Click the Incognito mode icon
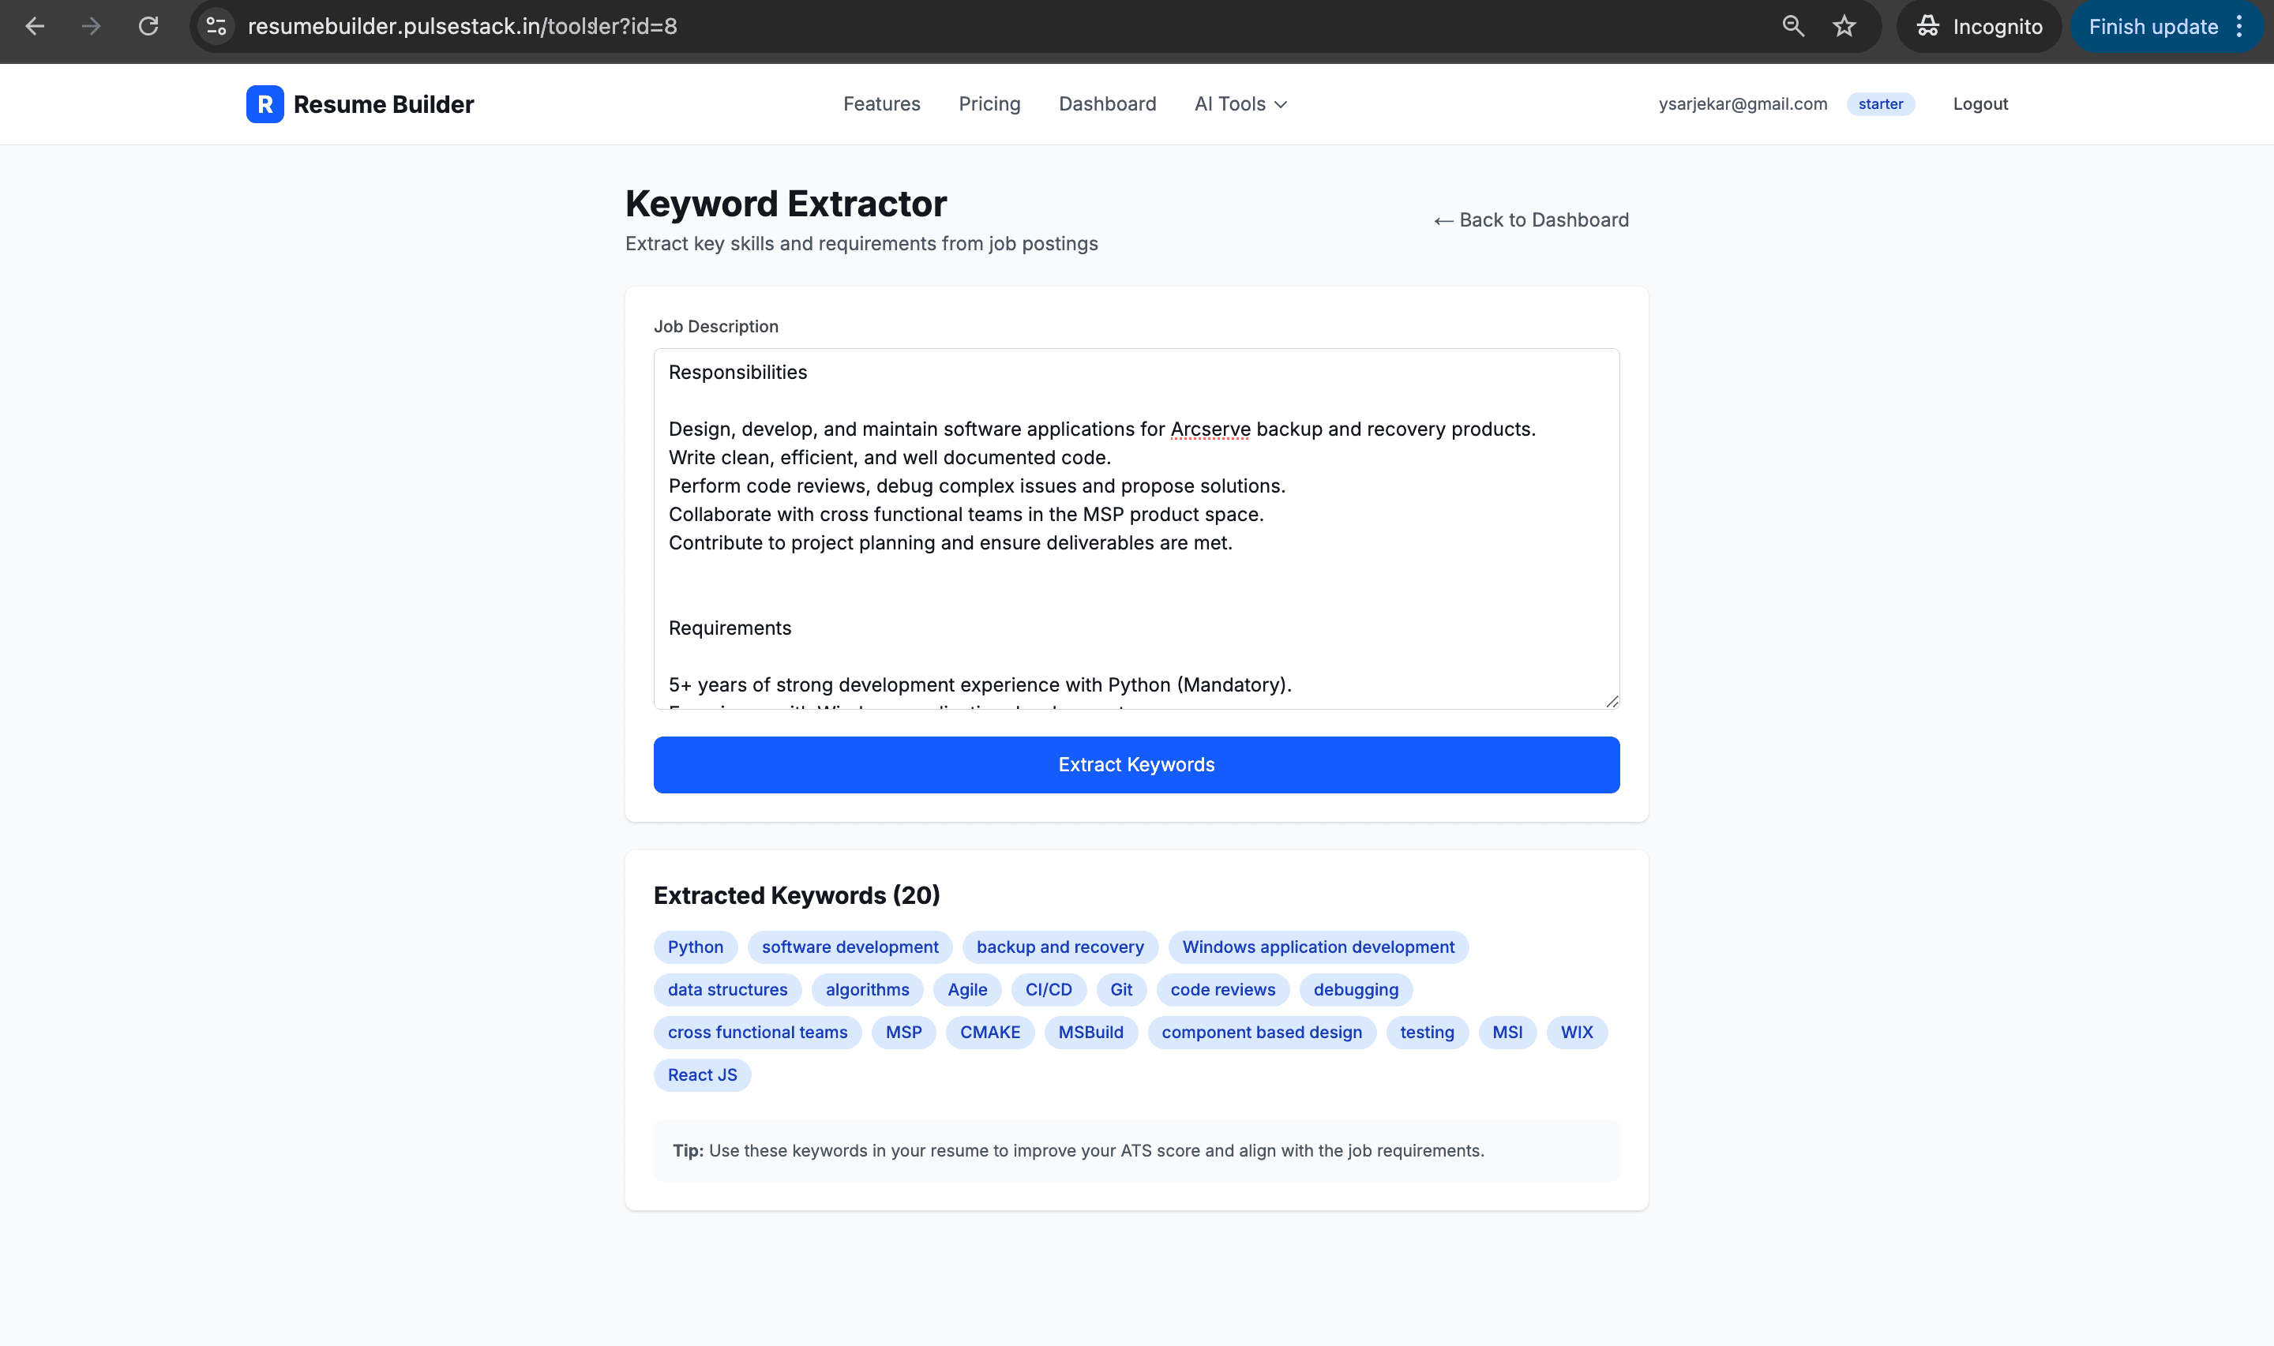Viewport: 2274px width, 1346px height. 1928,26
